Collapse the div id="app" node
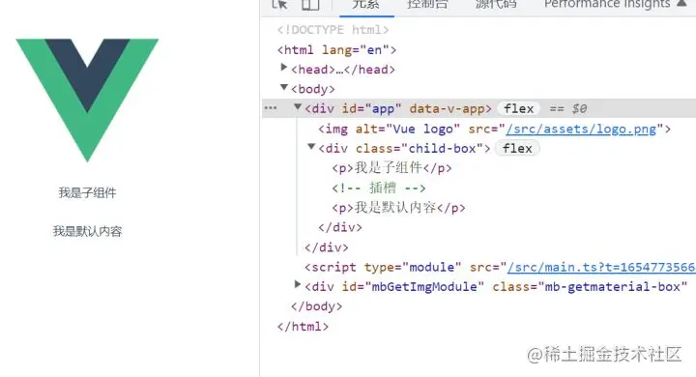This screenshot has width=696, height=377. point(298,107)
